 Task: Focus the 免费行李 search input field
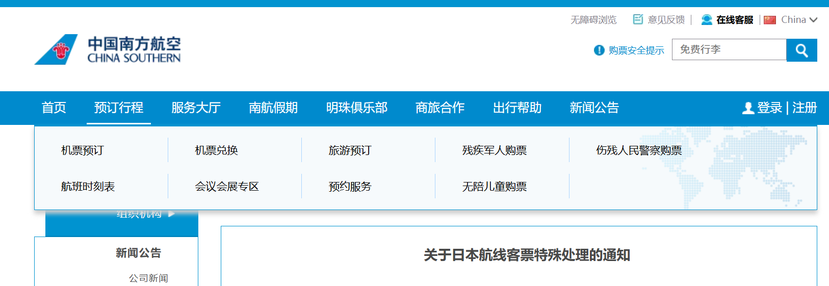(x=729, y=49)
